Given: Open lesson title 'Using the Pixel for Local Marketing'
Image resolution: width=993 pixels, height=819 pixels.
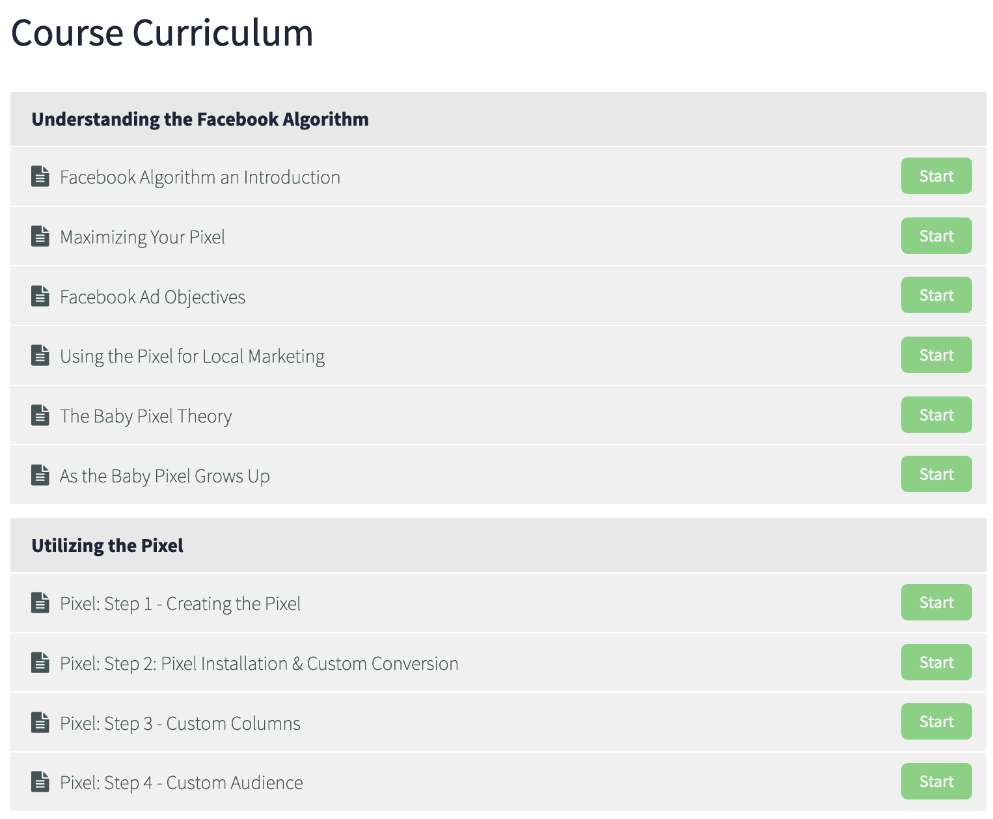Looking at the screenshot, I should 192,357.
